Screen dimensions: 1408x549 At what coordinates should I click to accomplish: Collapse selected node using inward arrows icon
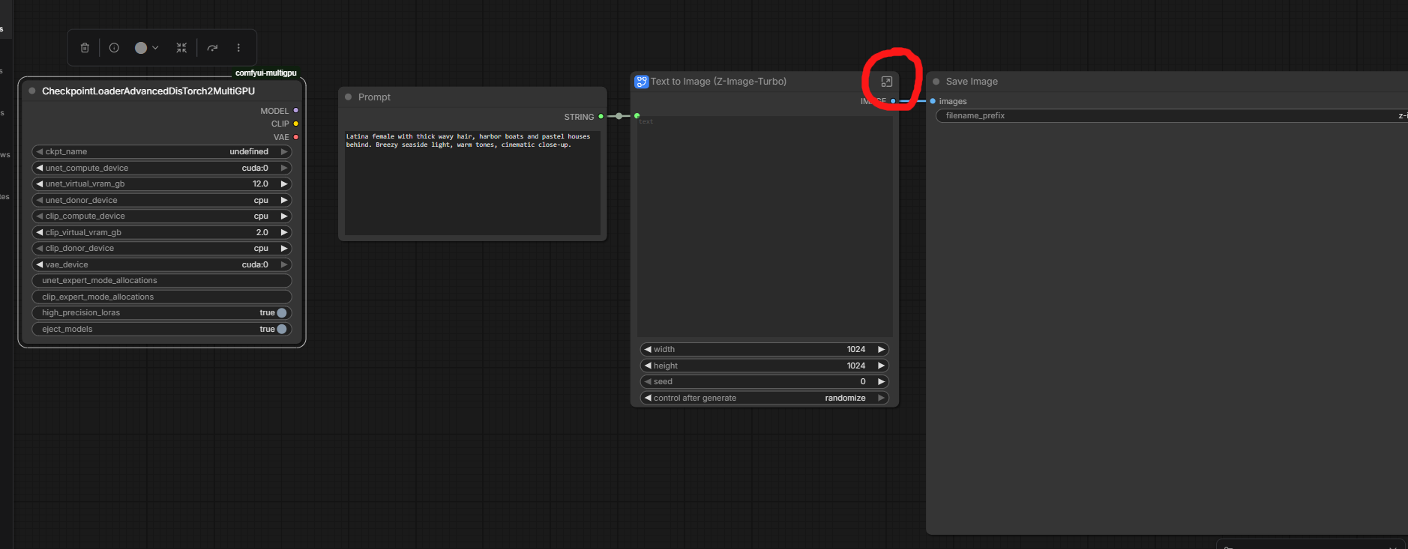click(181, 48)
